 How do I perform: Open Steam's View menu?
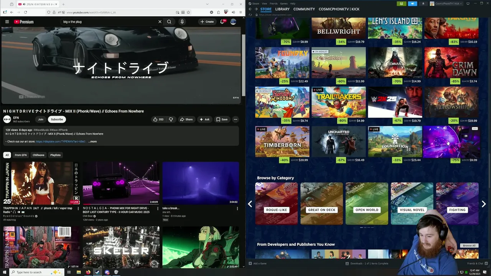pyautogui.click(x=264, y=3)
